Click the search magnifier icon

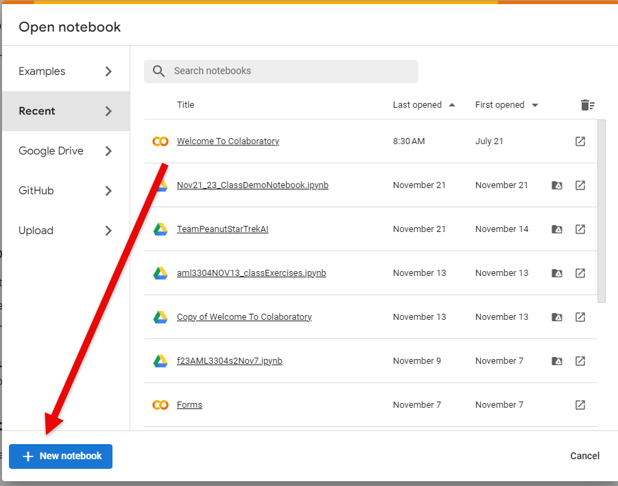pos(159,71)
